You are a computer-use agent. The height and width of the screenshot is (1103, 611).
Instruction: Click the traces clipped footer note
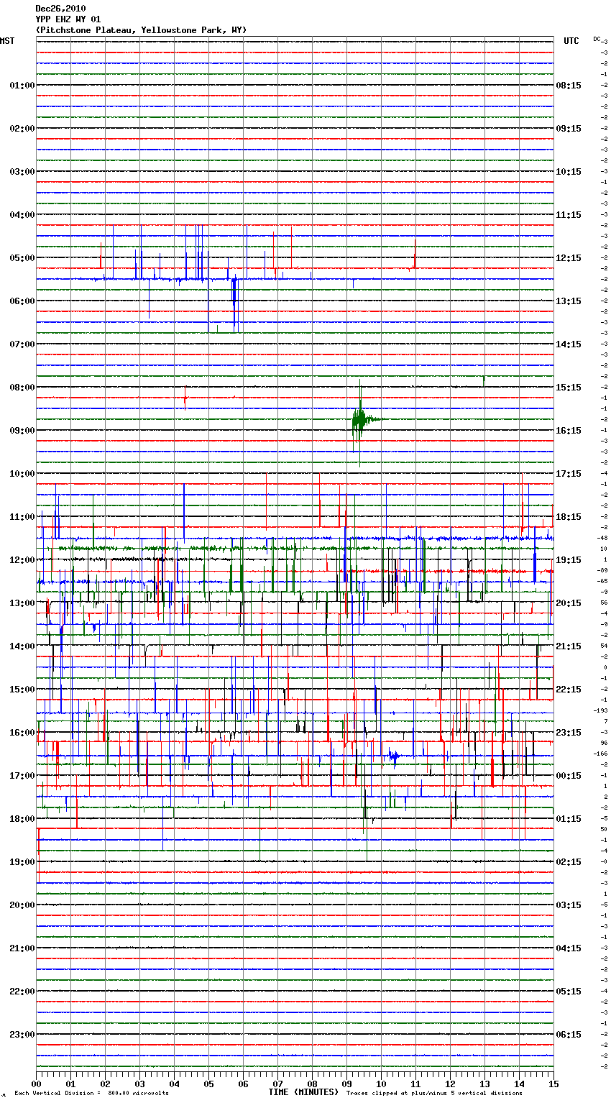[x=434, y=1093]
